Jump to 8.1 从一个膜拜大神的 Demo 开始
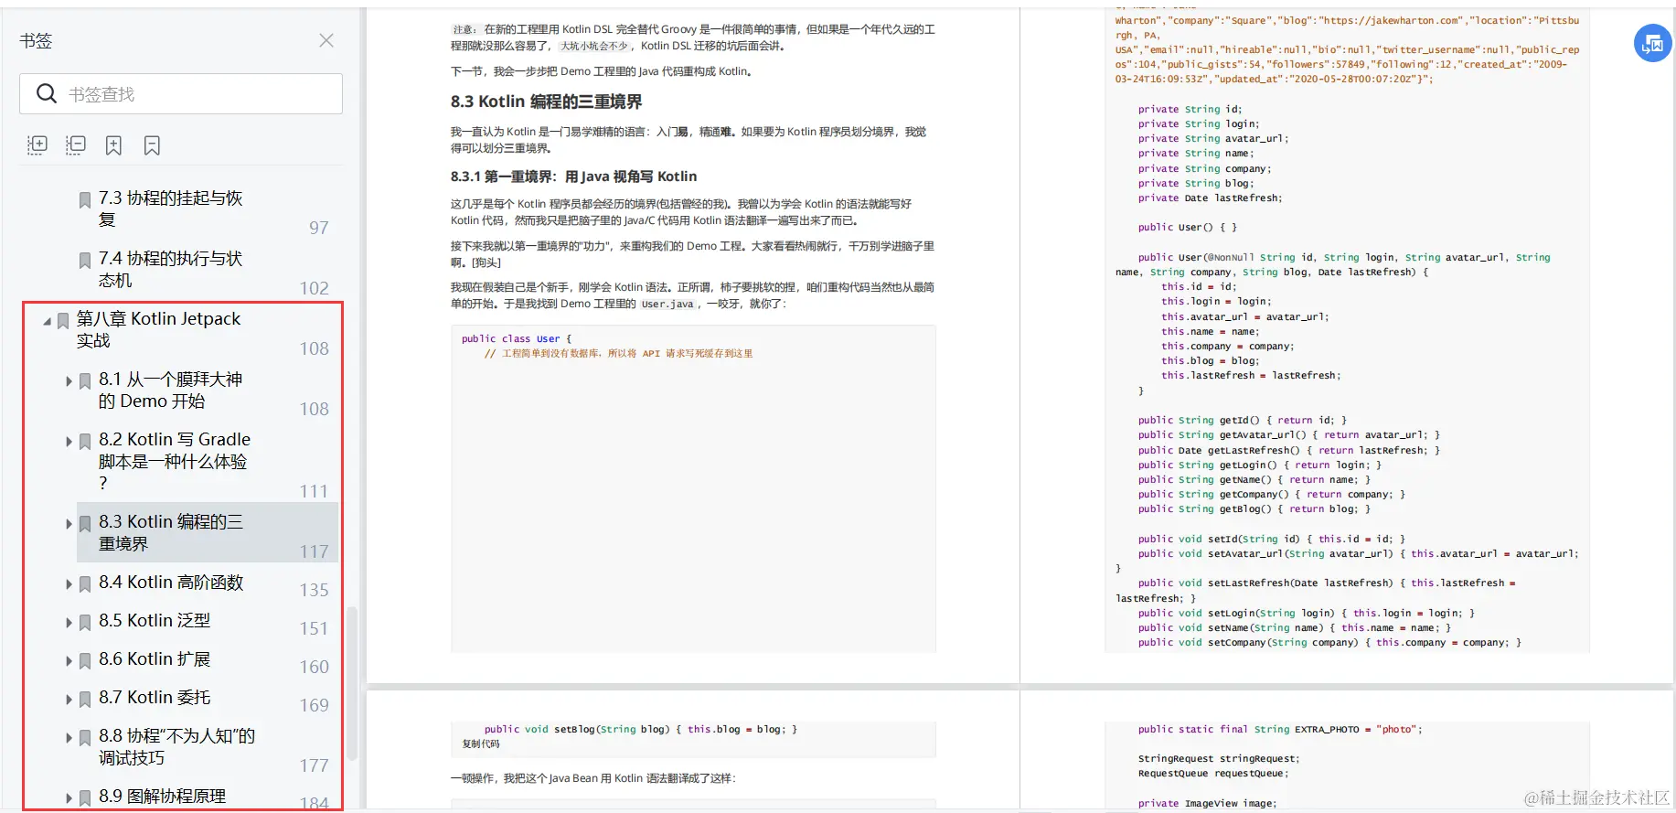Viewport: 1676px width, 813px height. pos(170,390)
